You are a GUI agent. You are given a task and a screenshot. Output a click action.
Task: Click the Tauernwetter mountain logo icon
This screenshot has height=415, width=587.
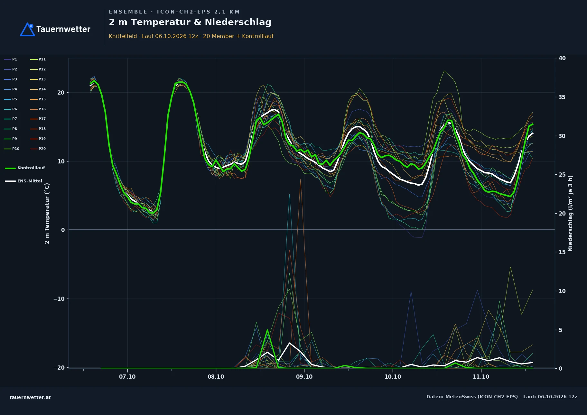pos(27,29)
